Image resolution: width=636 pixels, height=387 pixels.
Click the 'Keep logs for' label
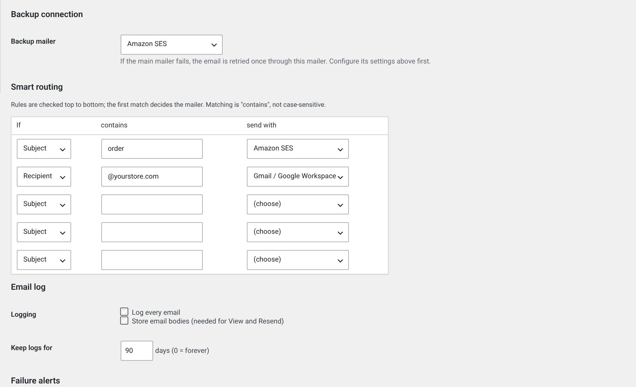pyautogui.click(x=32, y=348)
